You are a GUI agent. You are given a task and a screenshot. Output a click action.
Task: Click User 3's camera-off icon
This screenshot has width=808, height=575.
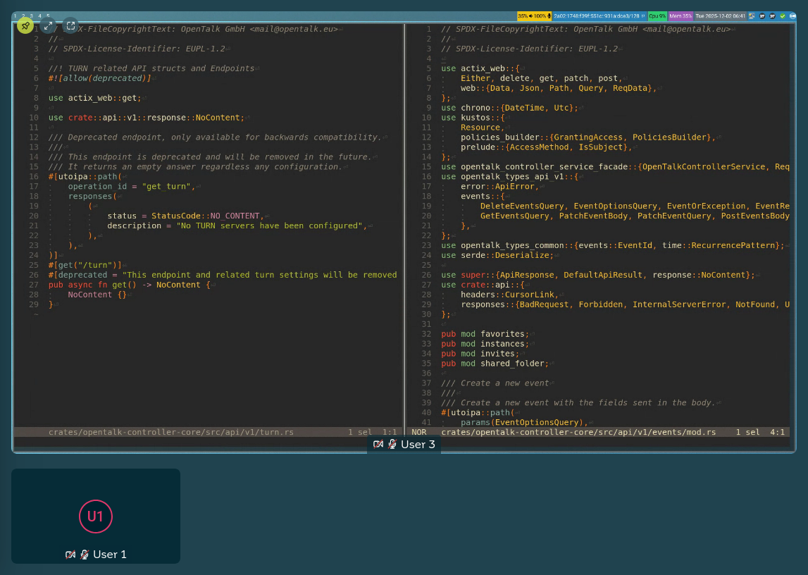tap(378, 445)
